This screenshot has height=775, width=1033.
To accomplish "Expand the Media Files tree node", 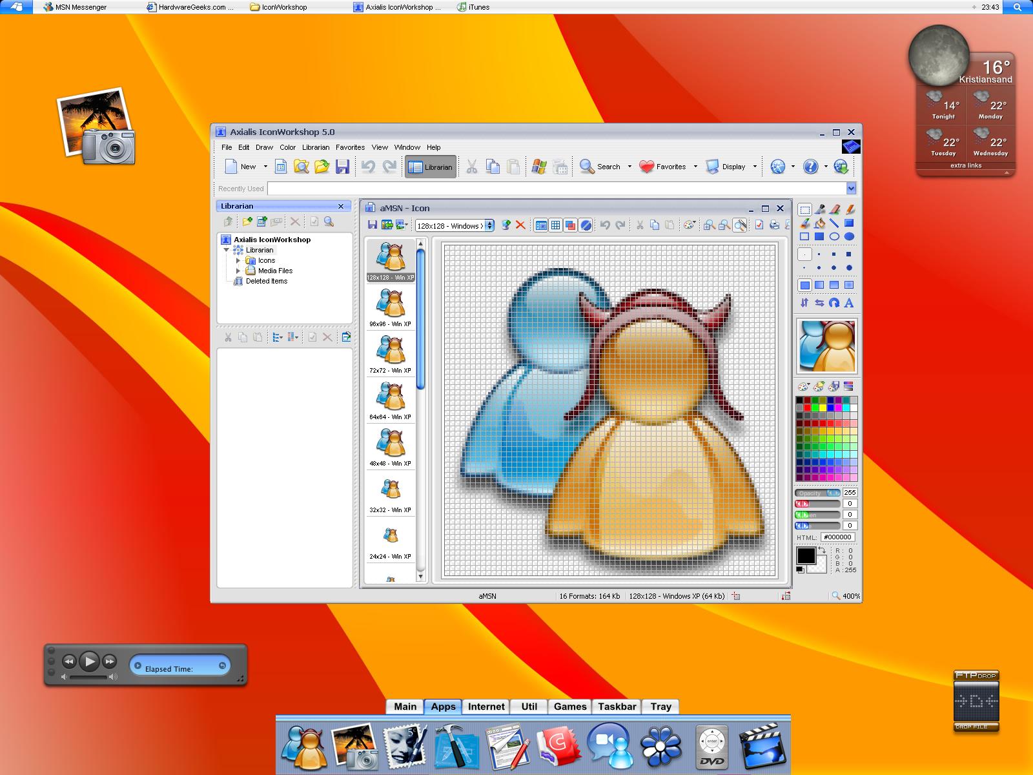I will [238, 271].
